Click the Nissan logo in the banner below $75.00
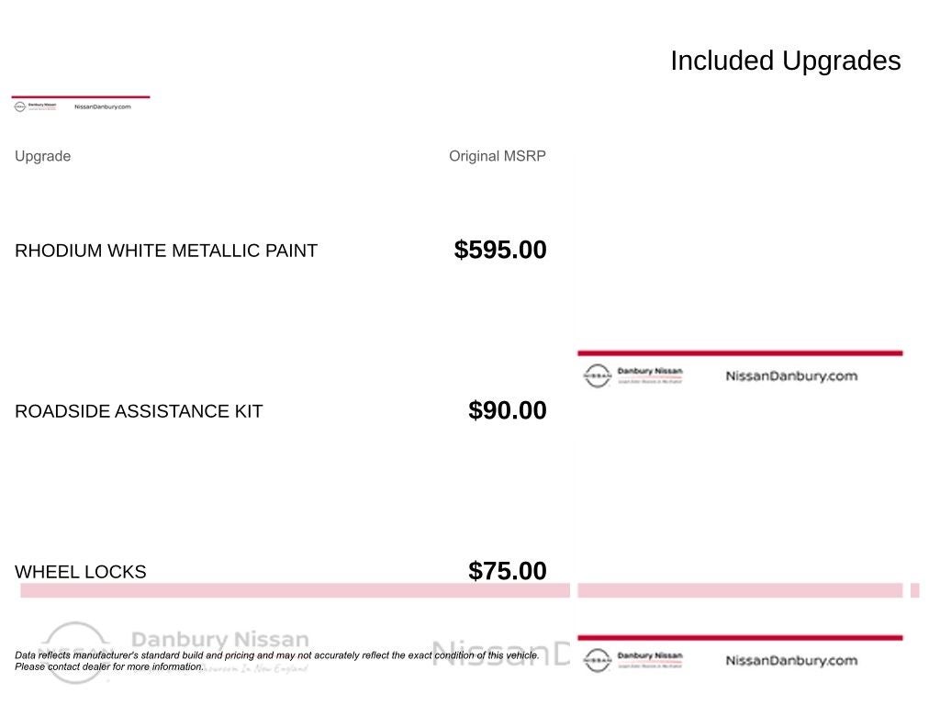 pyautogui.click(x=597, y=660)
